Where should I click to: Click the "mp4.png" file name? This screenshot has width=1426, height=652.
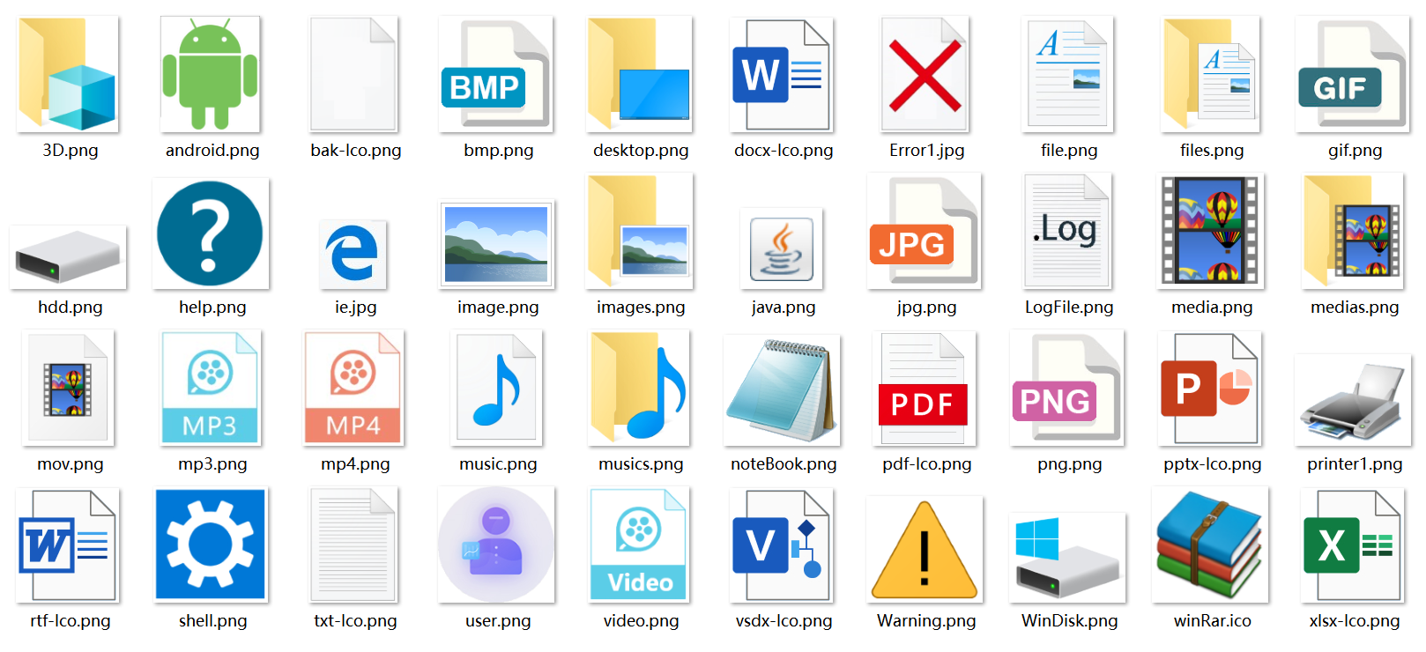coord(355,464)
